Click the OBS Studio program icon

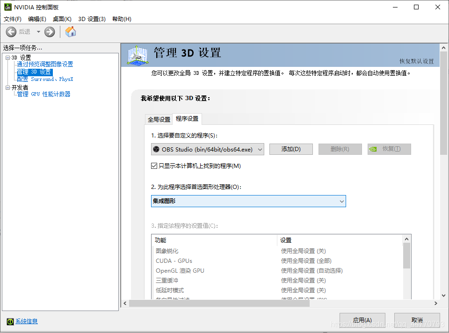coord(156,149)
